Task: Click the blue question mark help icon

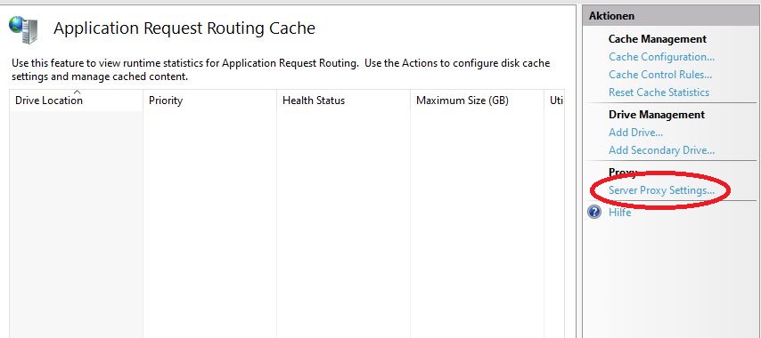Action: [x=594, y=212]
